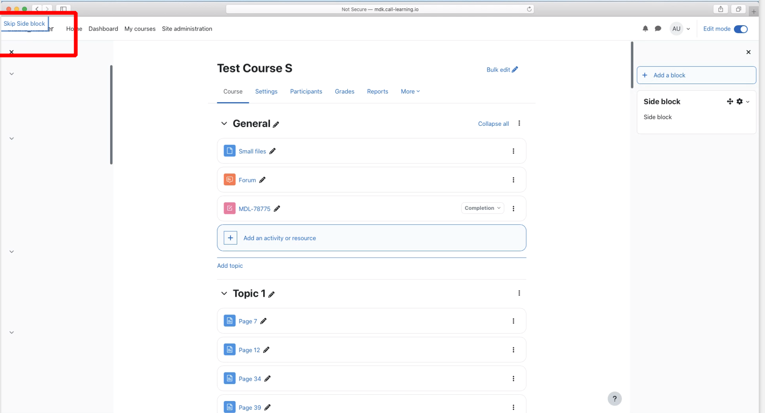Image resolution: width=765 pixels, height=413 pixels.
Task: Edit the Page 39 title pencil
Action: click(268, 408)
